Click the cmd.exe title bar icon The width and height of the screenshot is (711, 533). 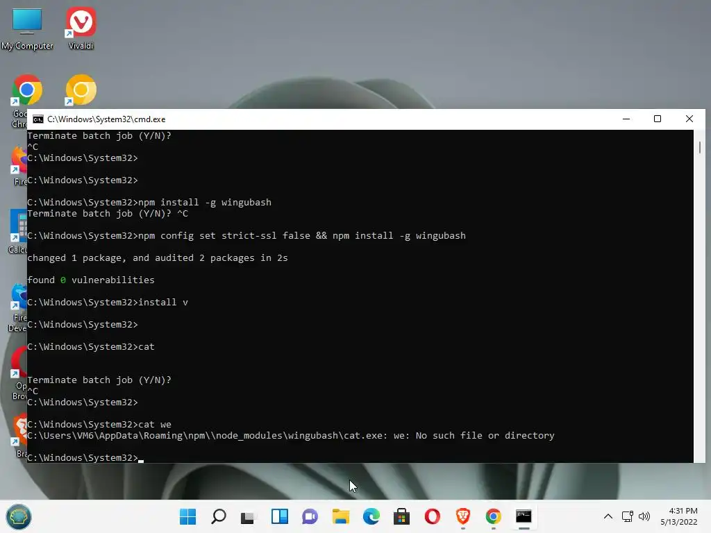pyautogui.click(x=38, y=119)
